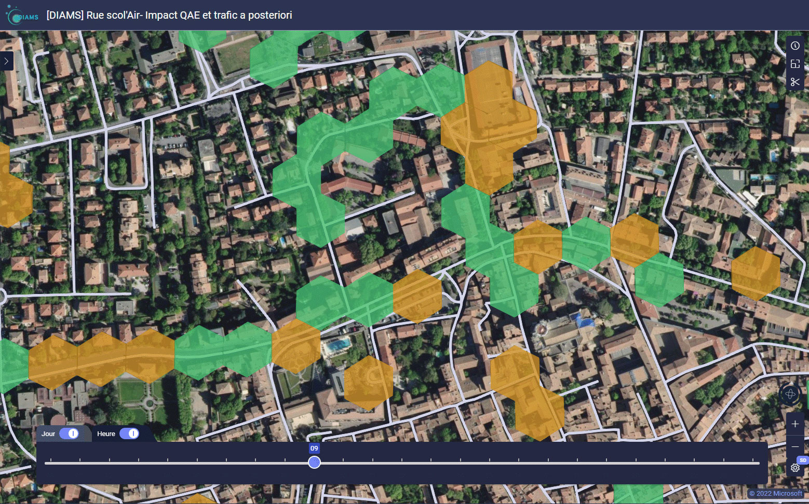Activate the fullscreen frame icon
The image size is (809, 504).
(x=795, y=64)
